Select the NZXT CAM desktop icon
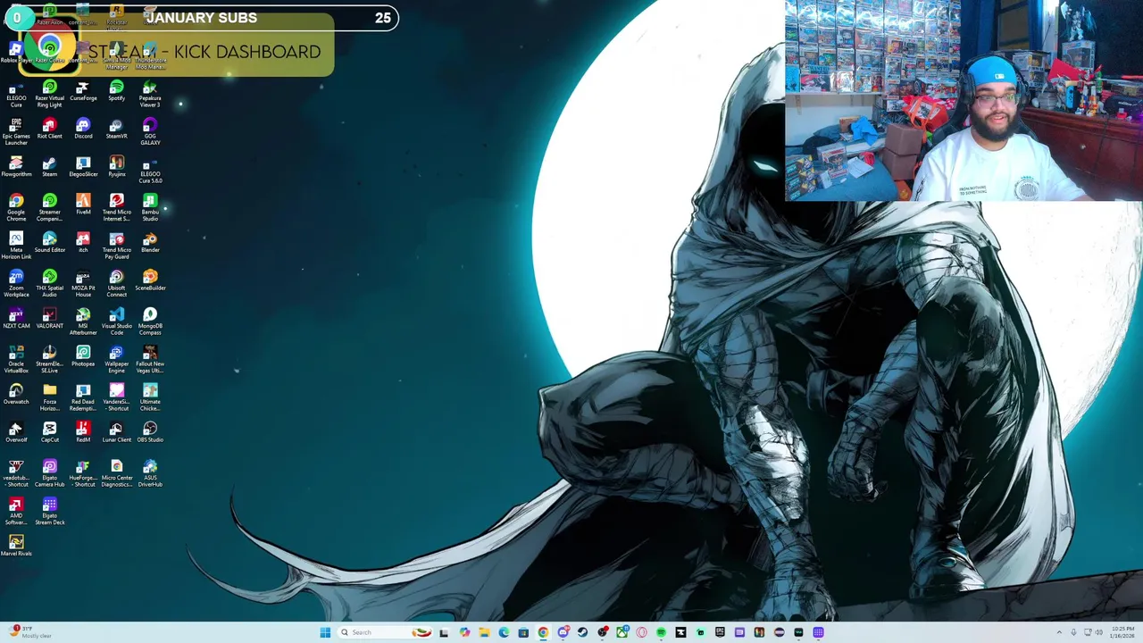1143x643 pixels. pos(16,318)
